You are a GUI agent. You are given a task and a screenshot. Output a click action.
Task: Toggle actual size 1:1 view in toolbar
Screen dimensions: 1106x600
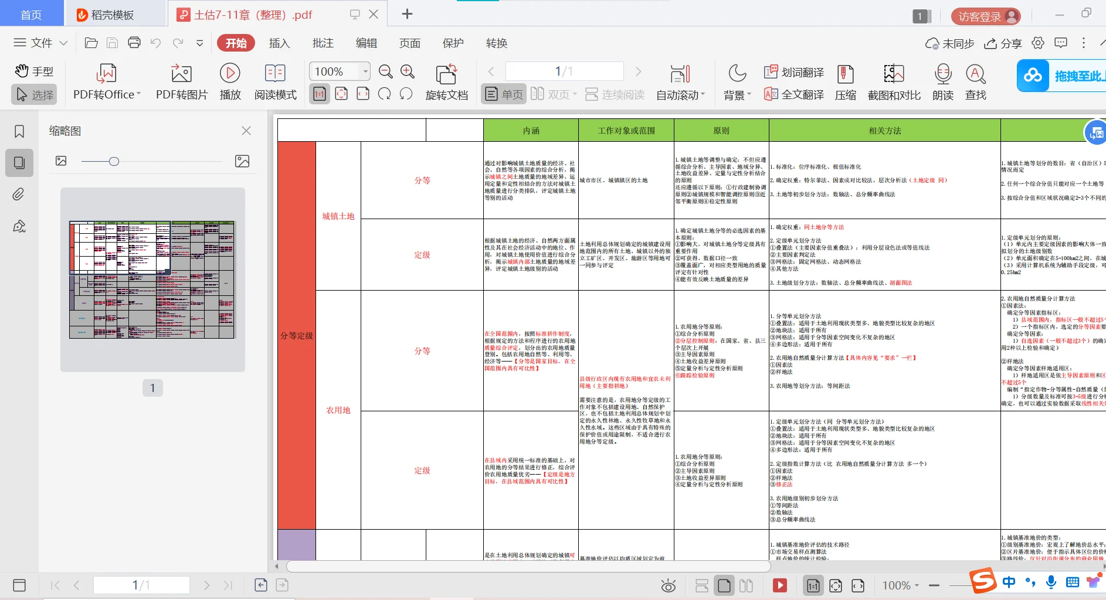pyautogui.click(x=320, y=94)
